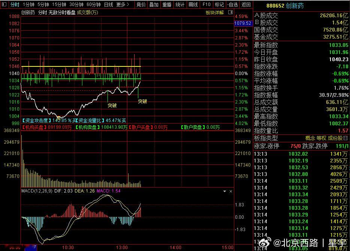Select the 今日开盘 row
The image size is (350, 251).
pos(301,52)
